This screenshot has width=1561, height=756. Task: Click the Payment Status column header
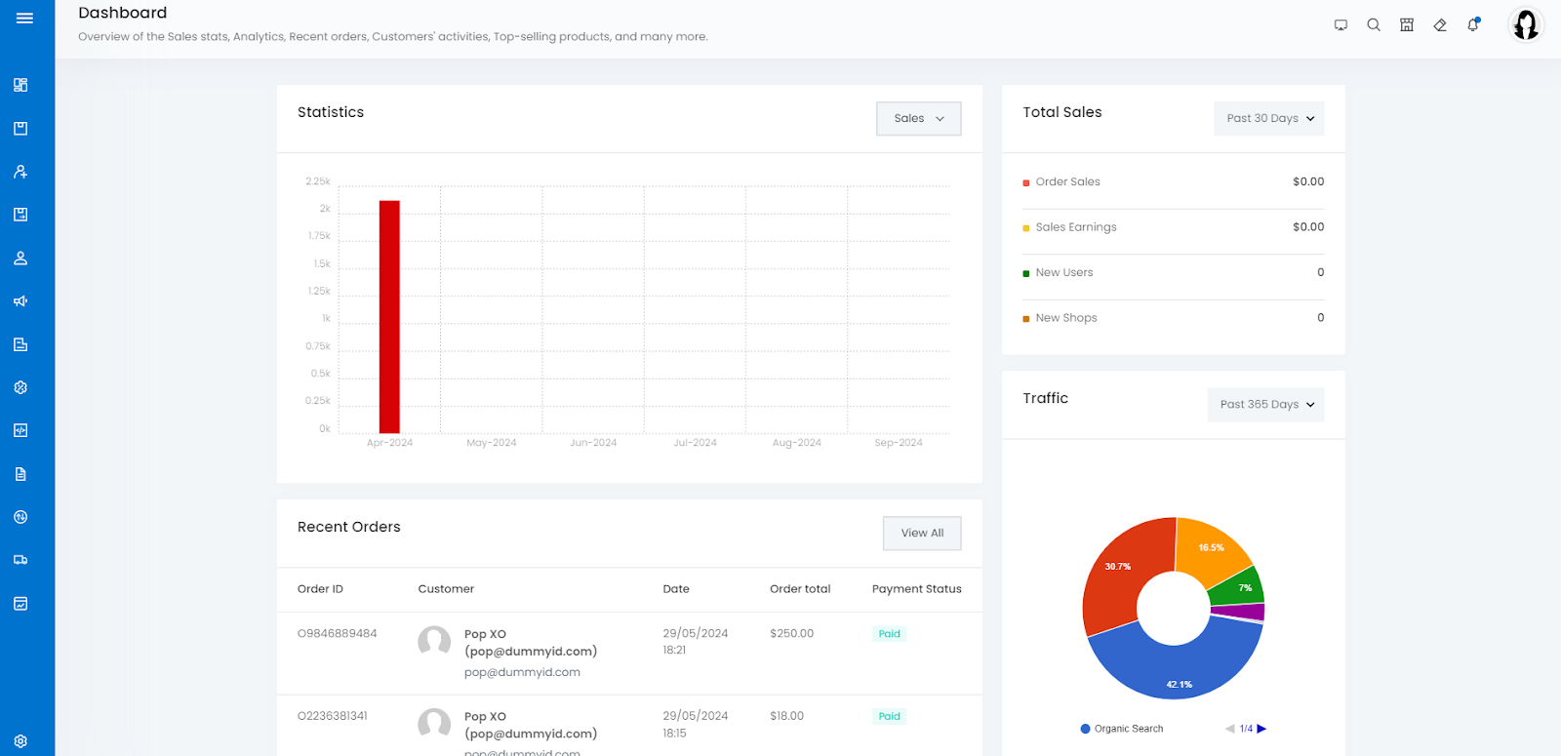(x=917, y=589)
